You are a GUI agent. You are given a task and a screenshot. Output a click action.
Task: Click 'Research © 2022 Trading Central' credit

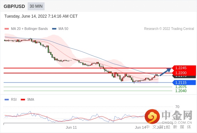coord(169,29)
